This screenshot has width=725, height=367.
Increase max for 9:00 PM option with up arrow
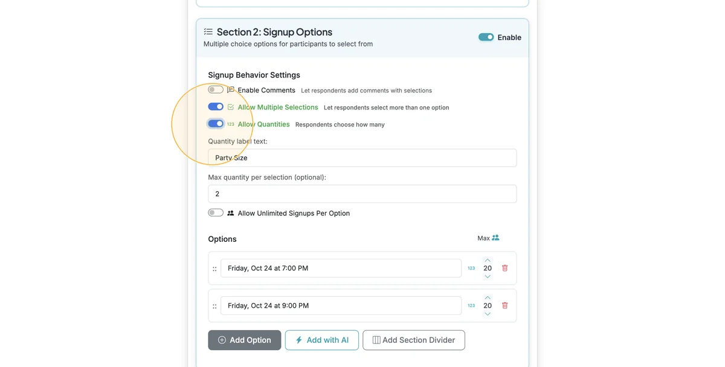click(488, 297)
